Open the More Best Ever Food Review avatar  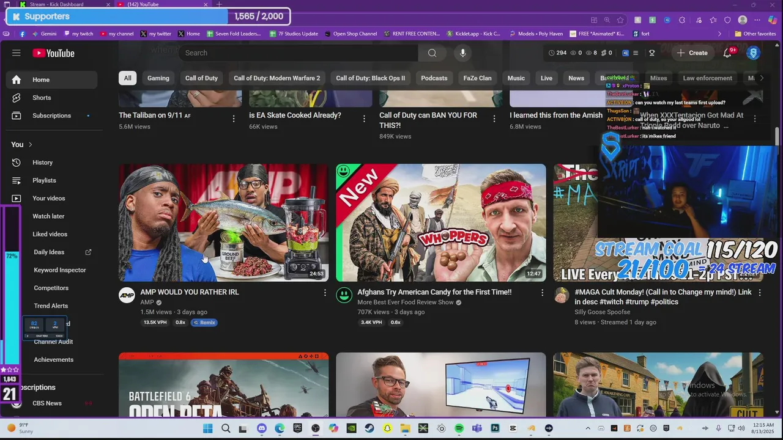344,295
